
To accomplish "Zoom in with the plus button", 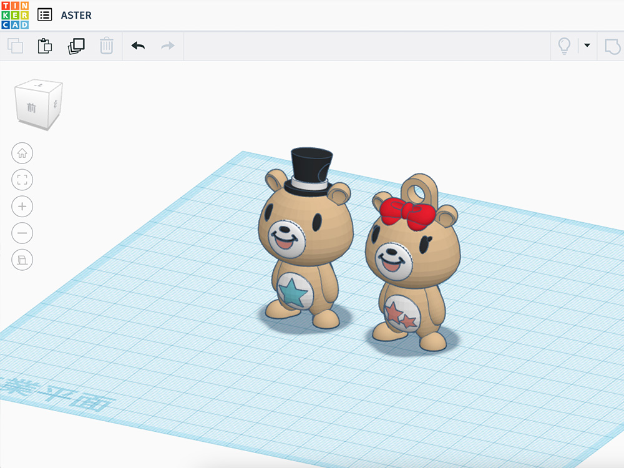I will pos(22,207).
